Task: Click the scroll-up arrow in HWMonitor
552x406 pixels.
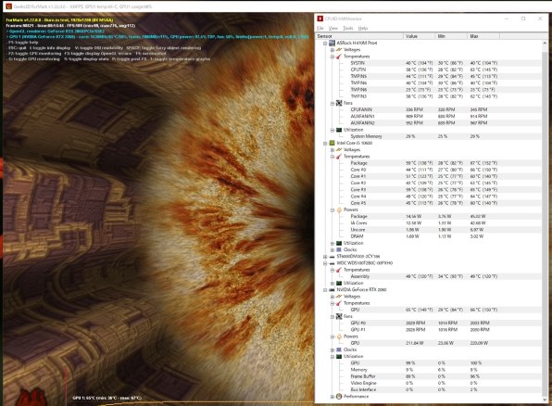Action: (545, 43)
